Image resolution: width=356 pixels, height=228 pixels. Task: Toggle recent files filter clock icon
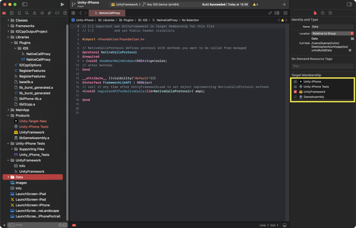pyautogui.click(x=60, y=225)
